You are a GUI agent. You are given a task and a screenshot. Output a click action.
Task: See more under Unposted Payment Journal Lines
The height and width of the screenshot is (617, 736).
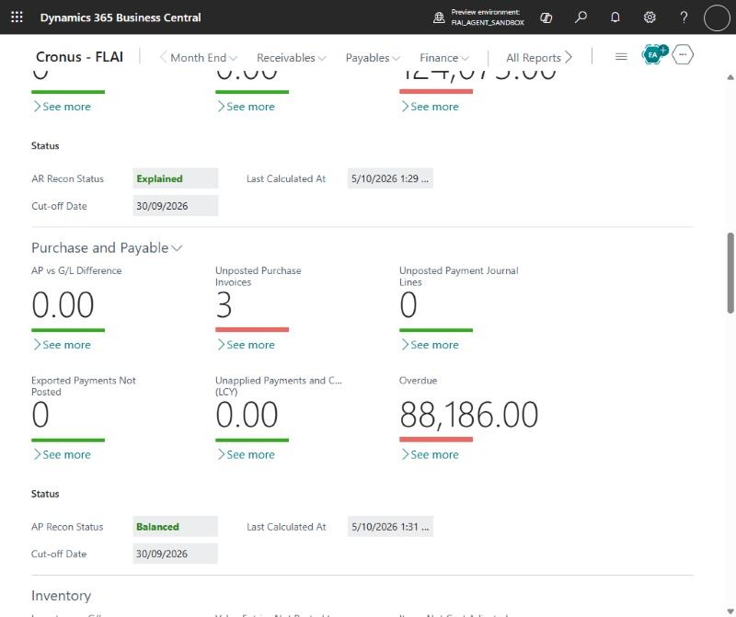[x=430, y=345]
